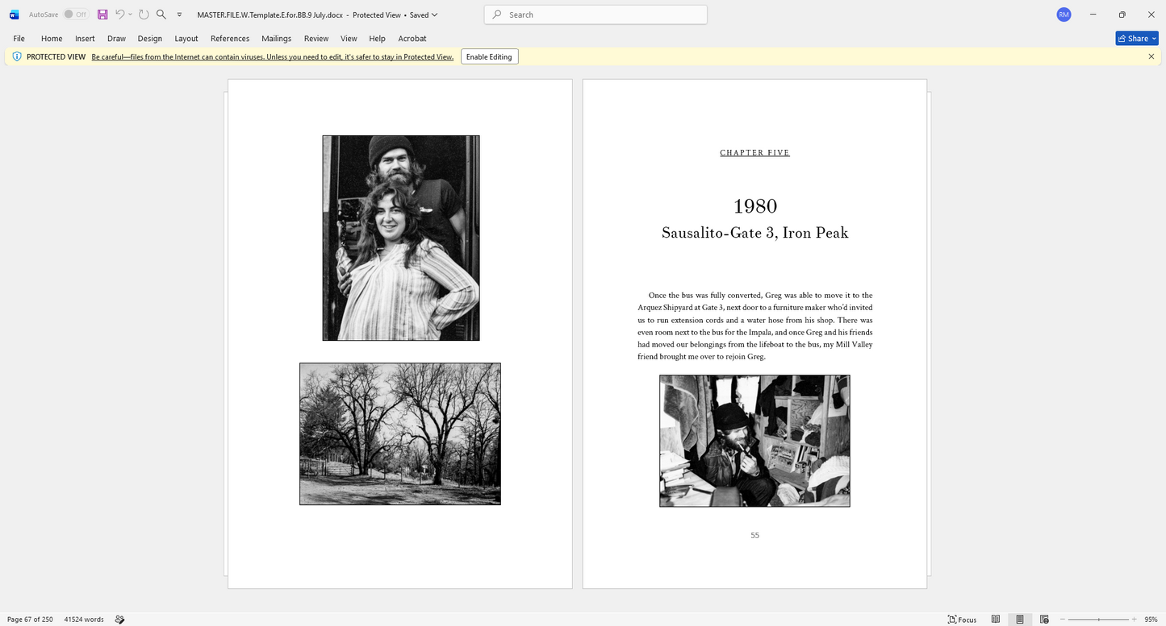Image resolution: width=1166 pixels, height=626 pixels.
Task: Click the '41524 words' word count
Action: coord(84,620)
